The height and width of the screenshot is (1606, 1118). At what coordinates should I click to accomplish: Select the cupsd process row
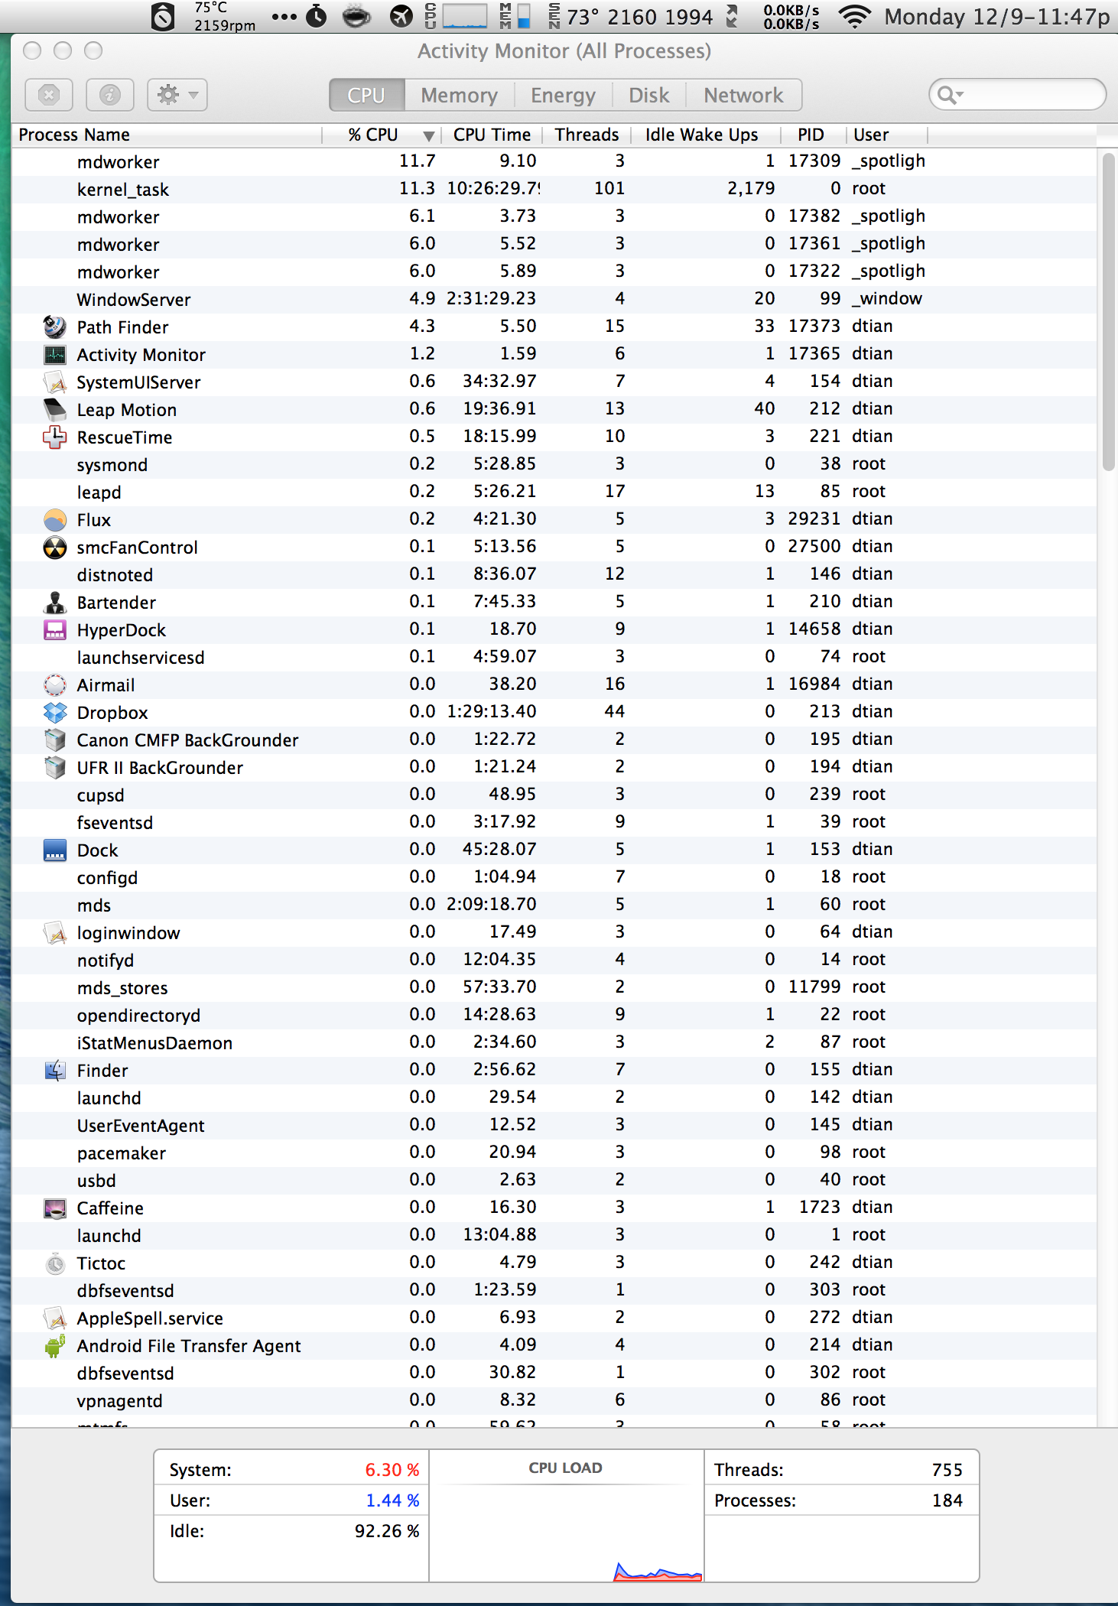click(554, 795)
